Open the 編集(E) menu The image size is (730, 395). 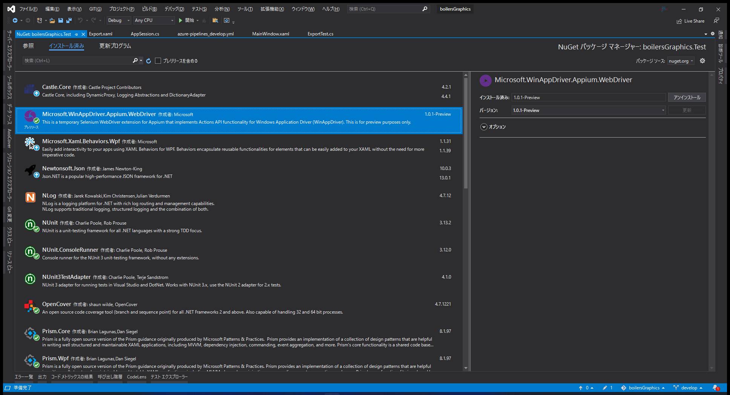point(52,9)
